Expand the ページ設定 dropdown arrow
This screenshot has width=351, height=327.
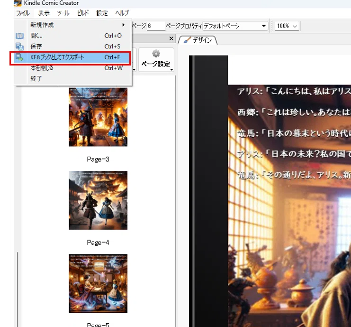171,70
